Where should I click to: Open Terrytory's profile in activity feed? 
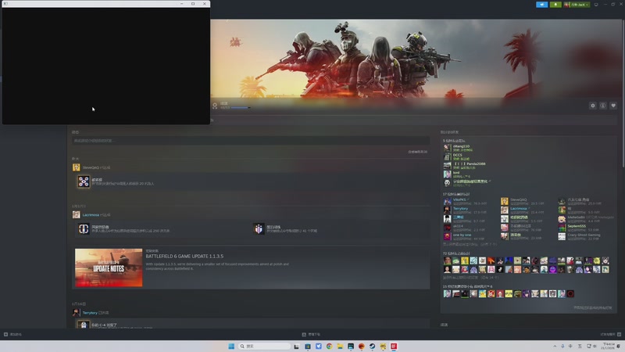point(90,313)
